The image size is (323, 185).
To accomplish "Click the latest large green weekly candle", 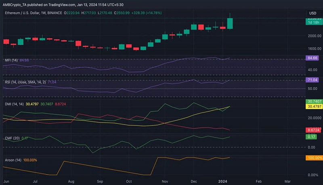I will click(230, 23).
